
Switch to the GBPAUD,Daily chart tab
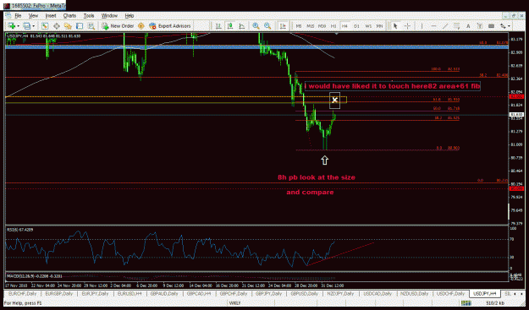coord(164,294)
